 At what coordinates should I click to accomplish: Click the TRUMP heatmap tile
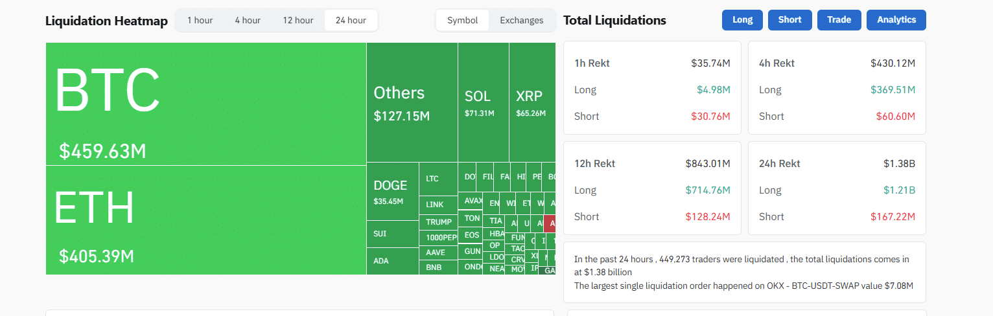439,222
